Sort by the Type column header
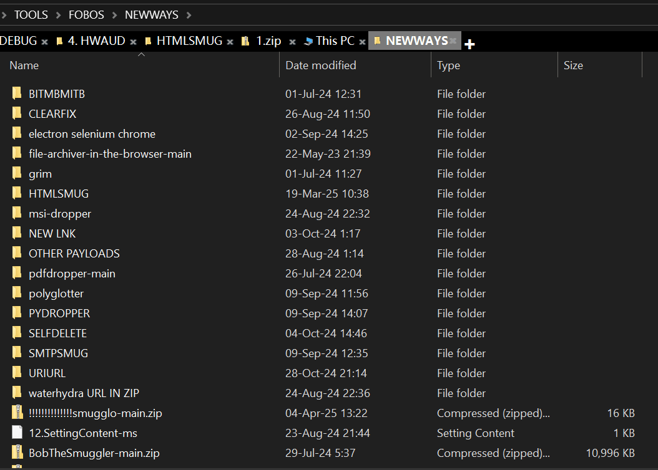Image resolution: width=658 pixels, height=470 pixels. 494,65
